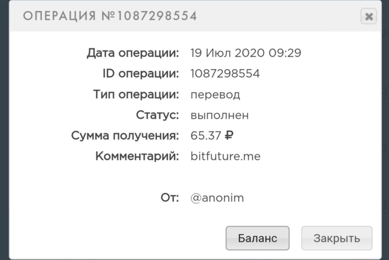Screen dimensions: 389x260
Task: Close the dialog with the X icon
Action: pos(369,16)
